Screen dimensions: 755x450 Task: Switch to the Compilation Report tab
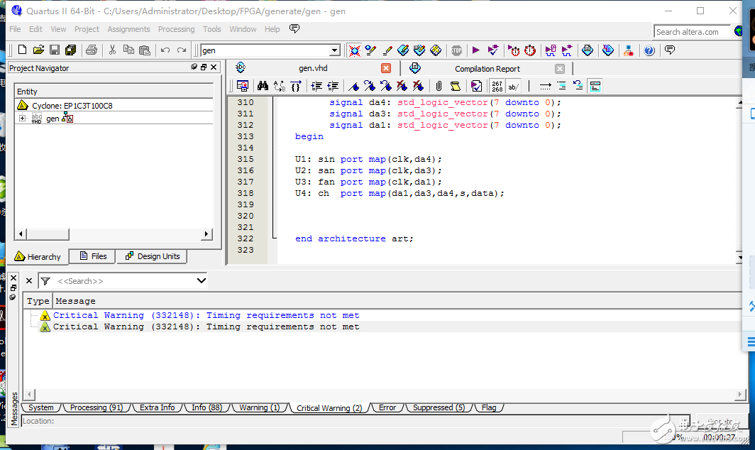pos(487,69)
